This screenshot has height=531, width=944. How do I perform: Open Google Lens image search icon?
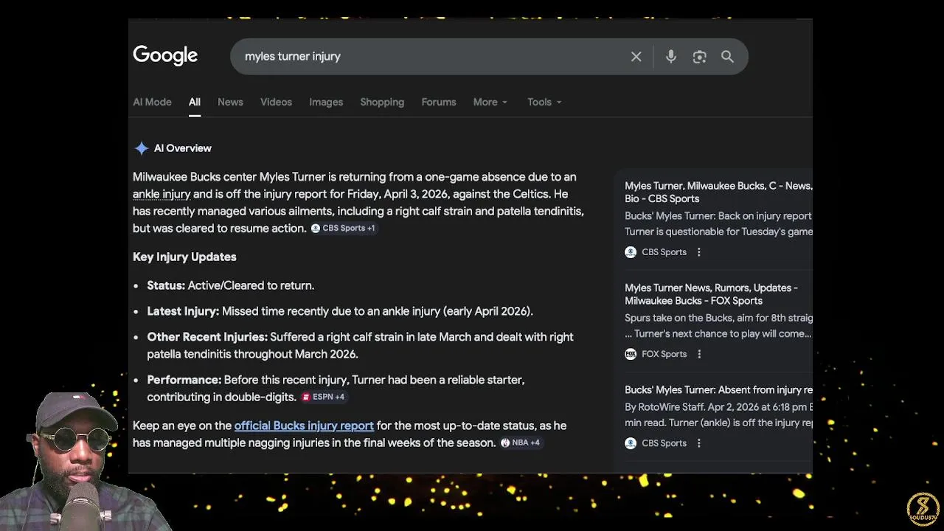(699, 57)
